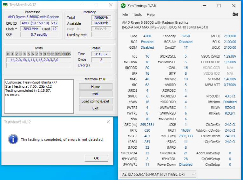Click the RttWr value RZQ/3

[230, 108]
